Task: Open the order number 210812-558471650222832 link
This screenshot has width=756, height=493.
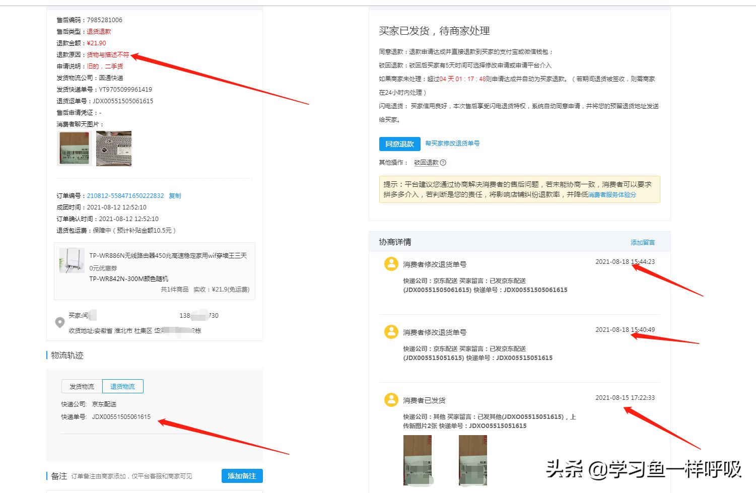Action: [125, 195]
